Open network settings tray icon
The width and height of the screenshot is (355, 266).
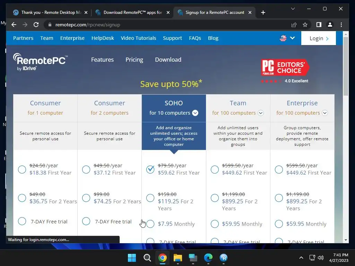coord(312,258)
